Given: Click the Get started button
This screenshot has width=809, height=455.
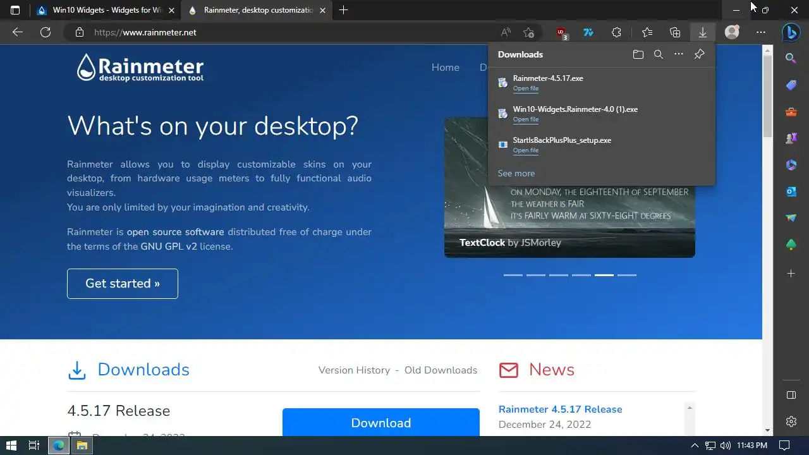Looking at the screenshot, I should point(123,284).
